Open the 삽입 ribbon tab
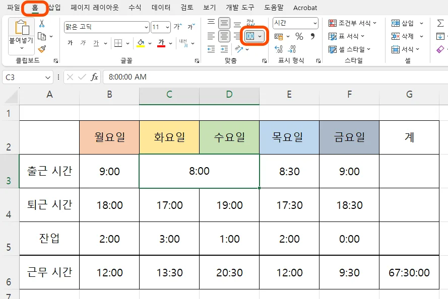Image resolution: width=448 pixels, height=299 pixels. click(54, 8)
